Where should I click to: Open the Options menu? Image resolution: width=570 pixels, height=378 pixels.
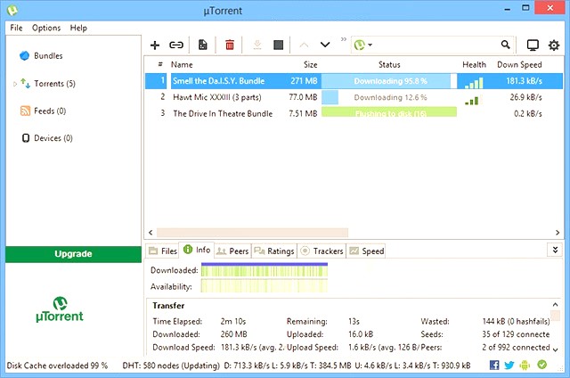tap(46, 28)
